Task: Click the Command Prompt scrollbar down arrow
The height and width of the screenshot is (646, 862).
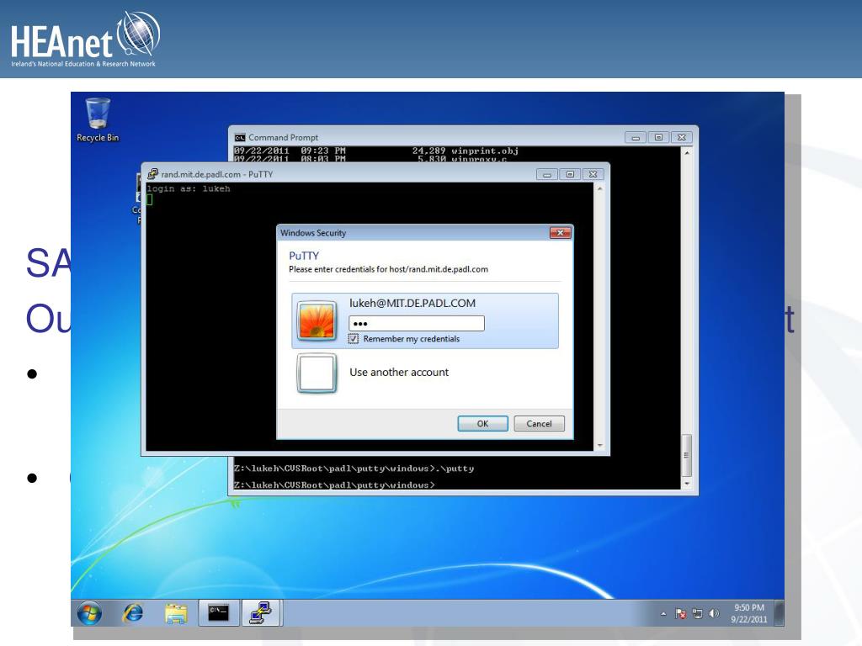Action: 687,484
